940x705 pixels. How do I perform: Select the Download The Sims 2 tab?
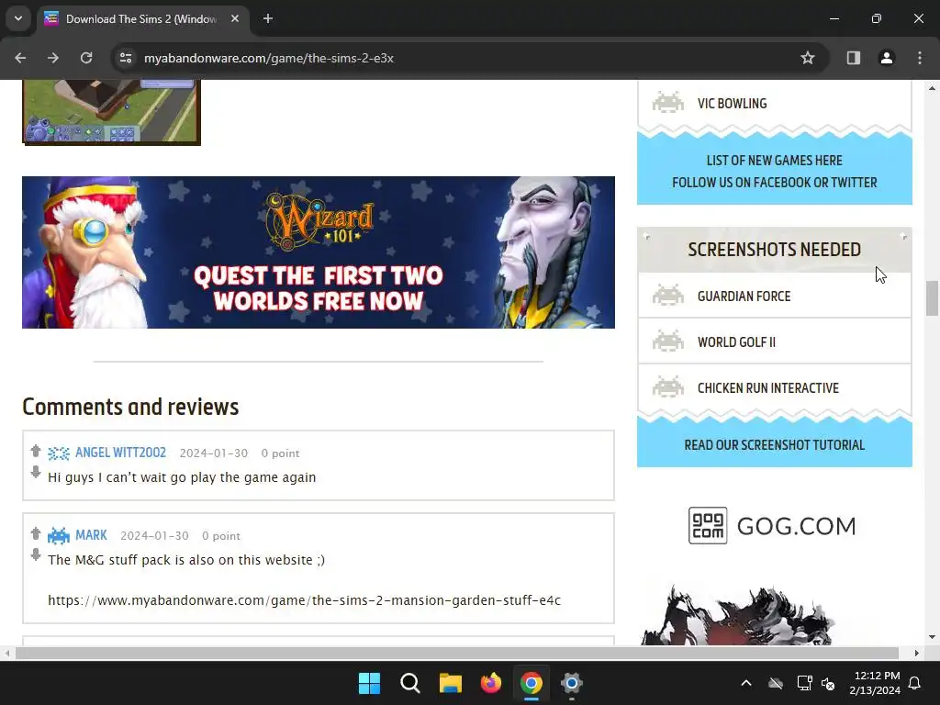pos(144,19)
